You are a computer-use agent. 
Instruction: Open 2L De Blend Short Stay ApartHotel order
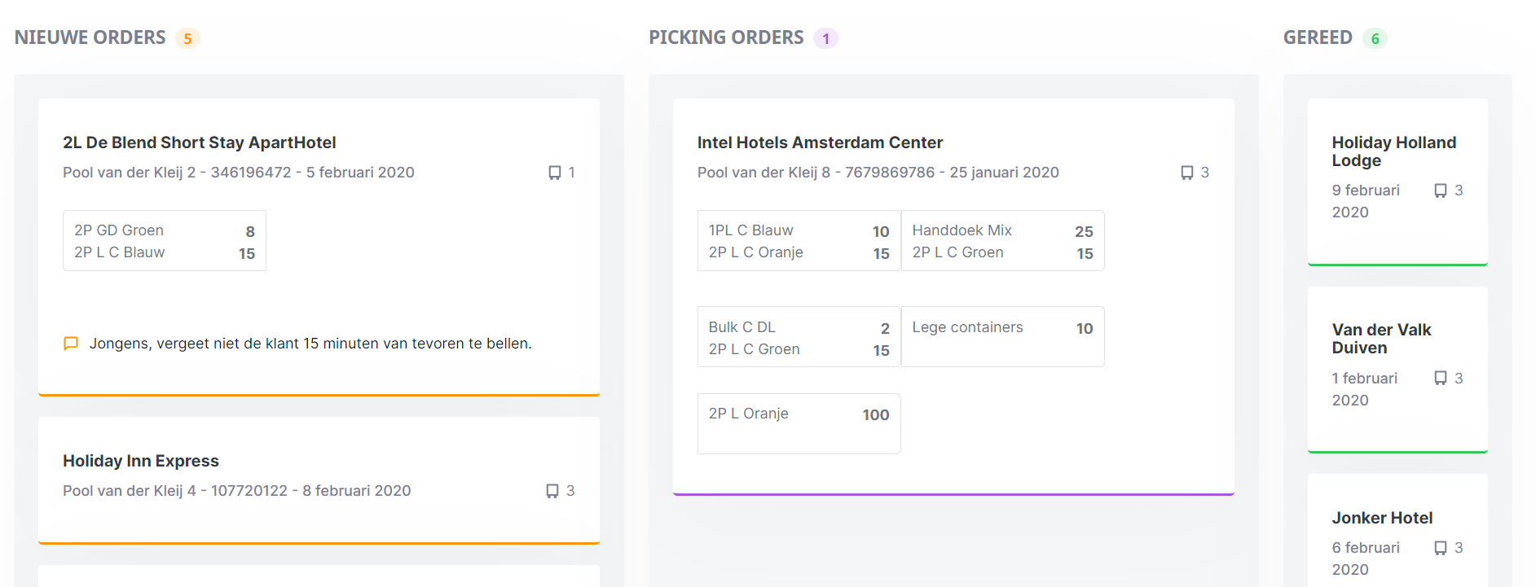click(199, 142)
